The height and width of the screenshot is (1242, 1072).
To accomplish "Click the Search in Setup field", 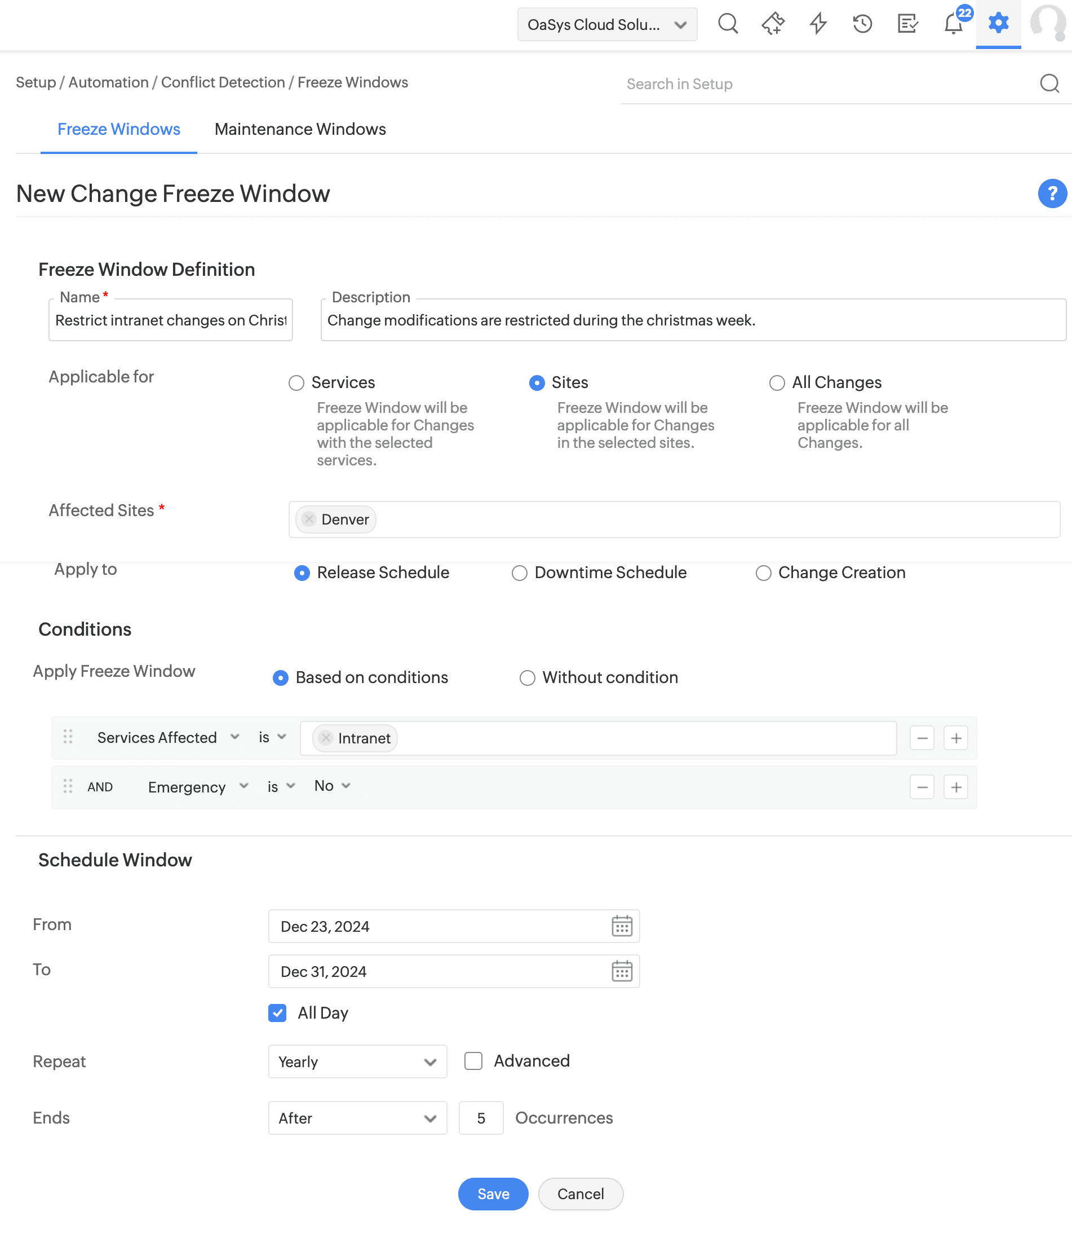I will [x=826, y=84].
